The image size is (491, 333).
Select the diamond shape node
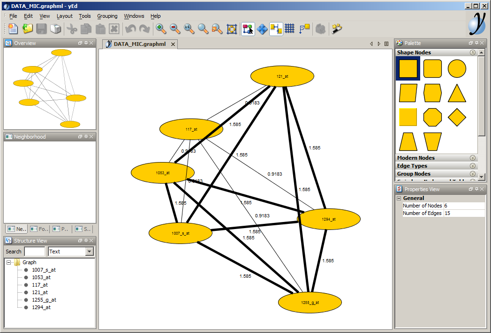point(457,117)
